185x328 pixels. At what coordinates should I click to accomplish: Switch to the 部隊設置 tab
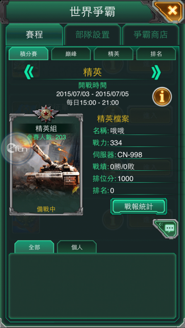tap(92, 34)
